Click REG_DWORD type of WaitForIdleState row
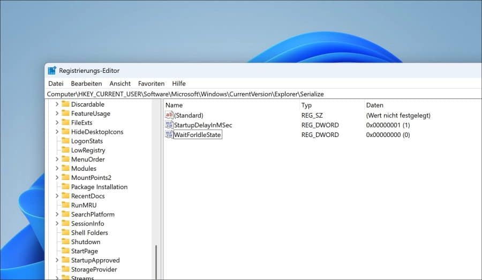This screenshot has width=482, height=280. click(320, 134)
